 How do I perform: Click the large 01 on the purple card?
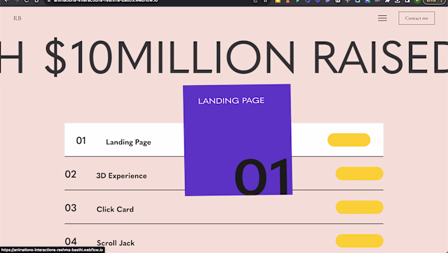click(x=261, y=177)
